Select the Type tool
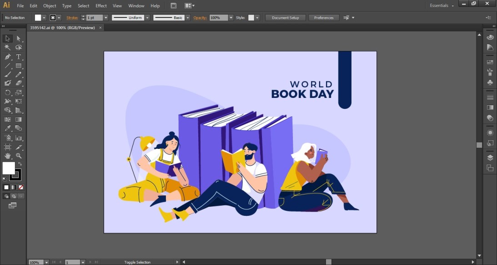 pyautogui.click(x=19, y=56)
